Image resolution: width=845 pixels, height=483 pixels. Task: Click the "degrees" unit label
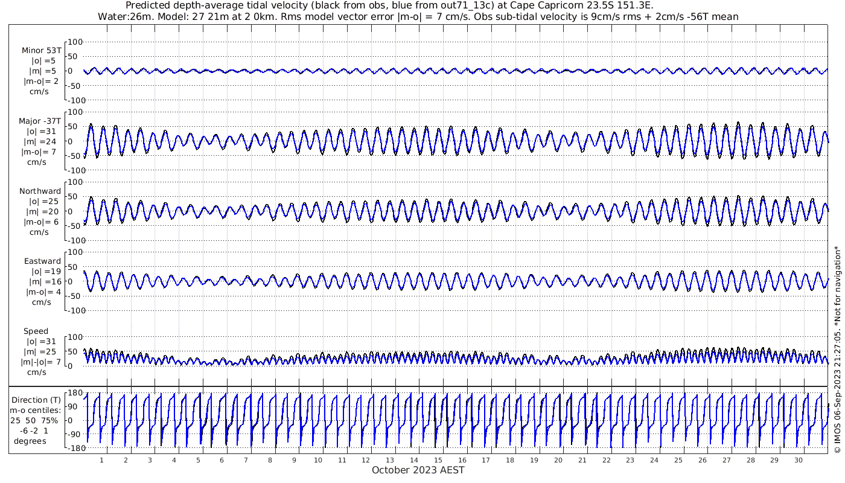[30, 441]
